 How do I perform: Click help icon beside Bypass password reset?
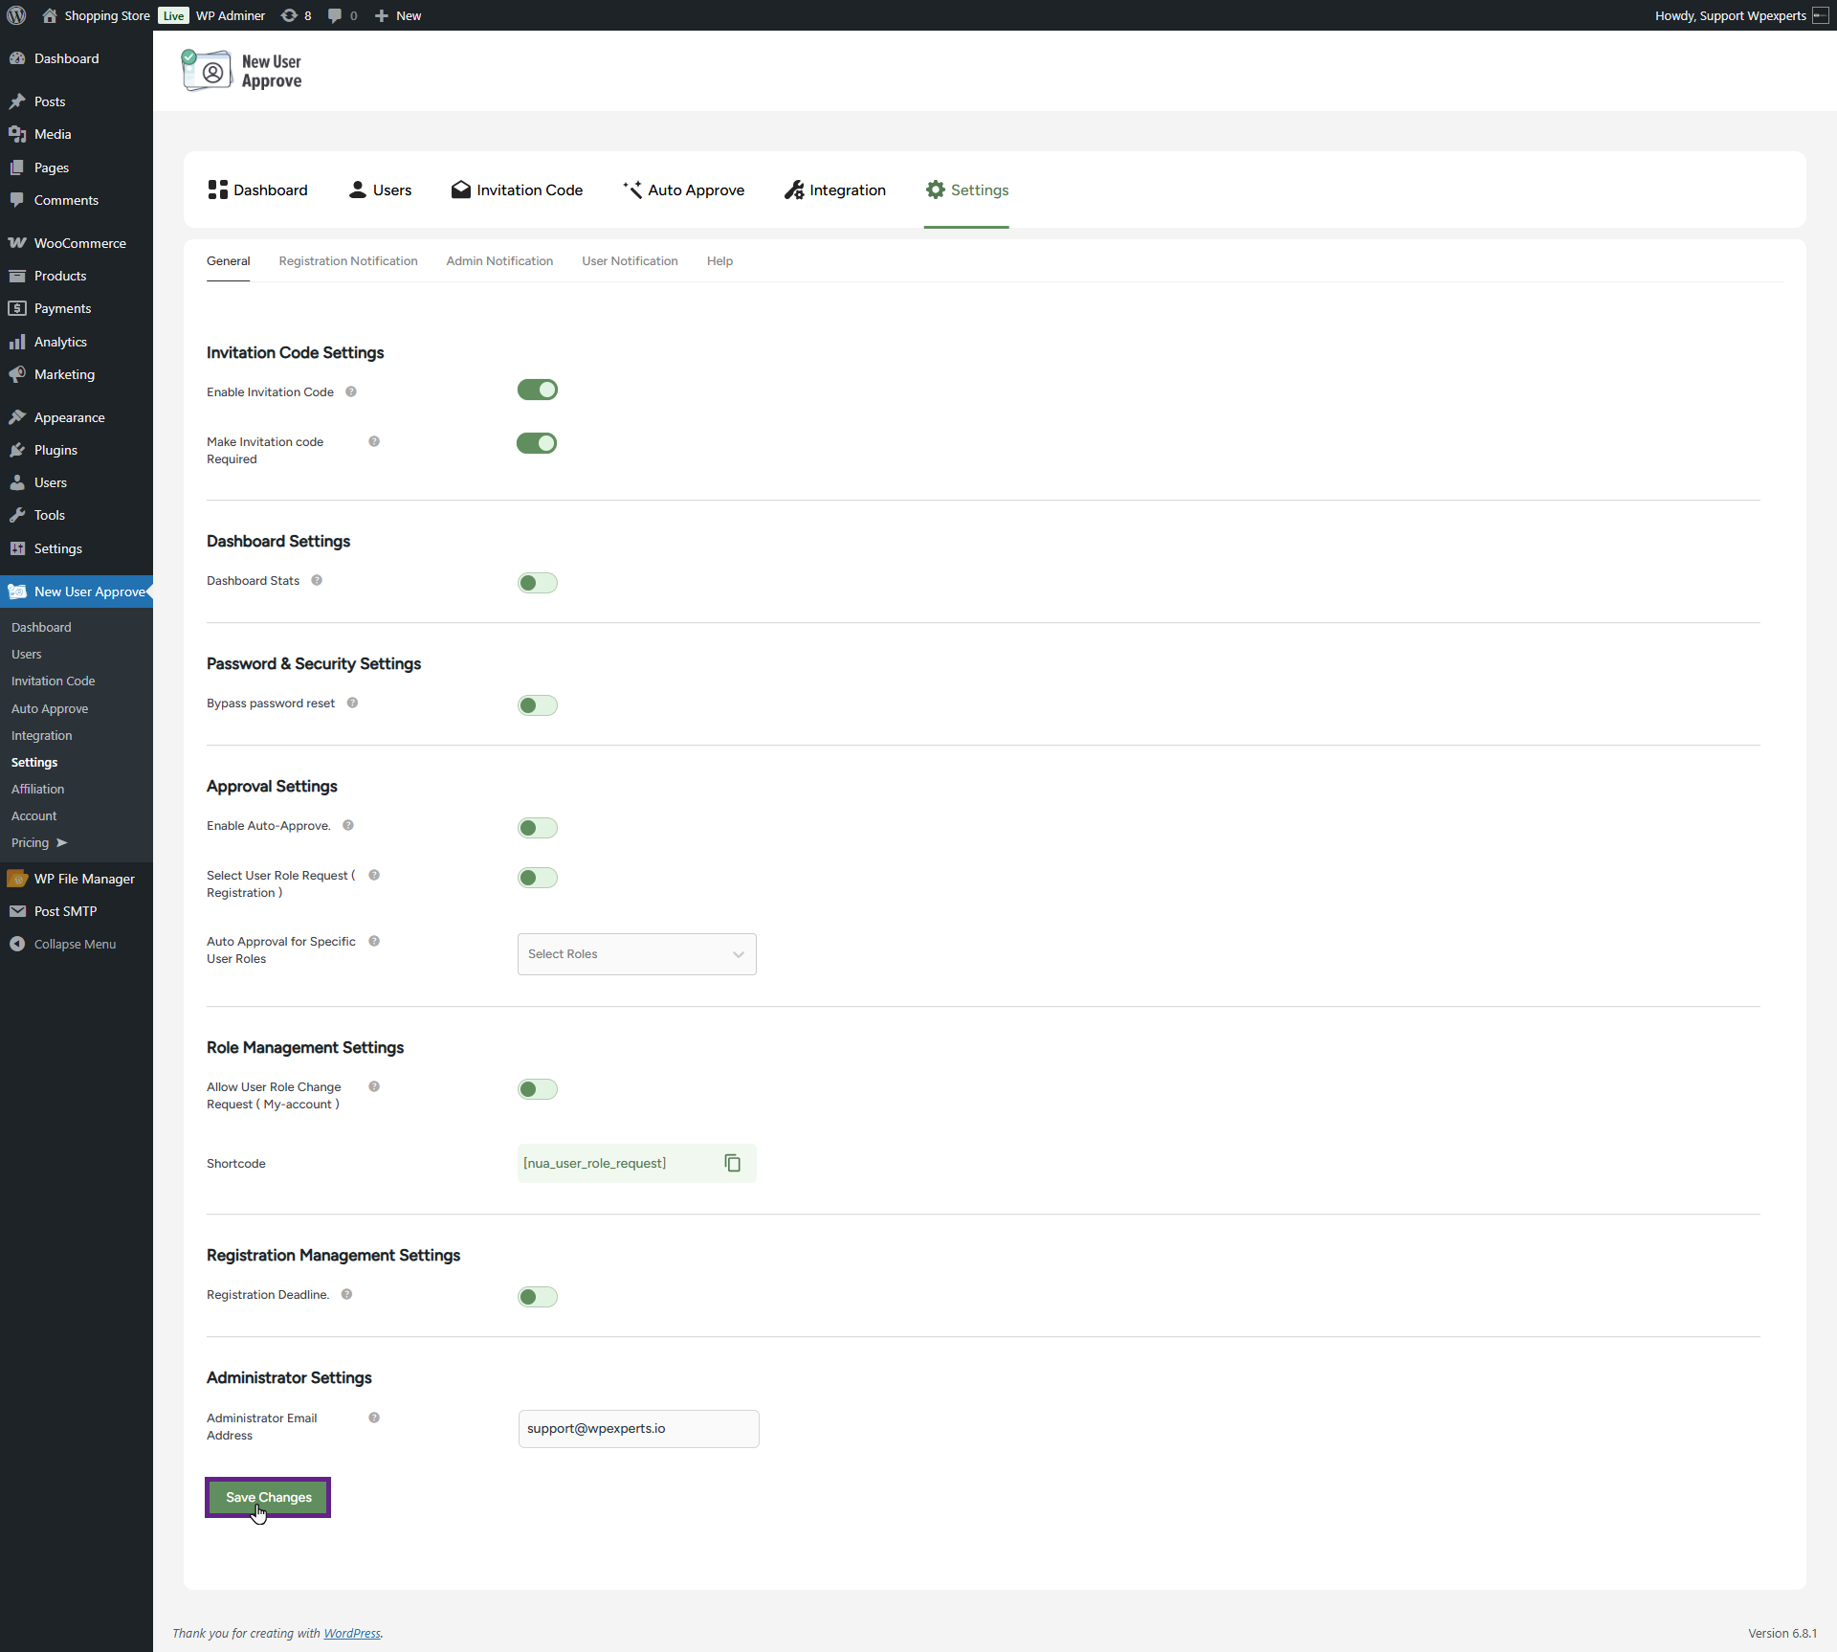click(x=352, y=703)
